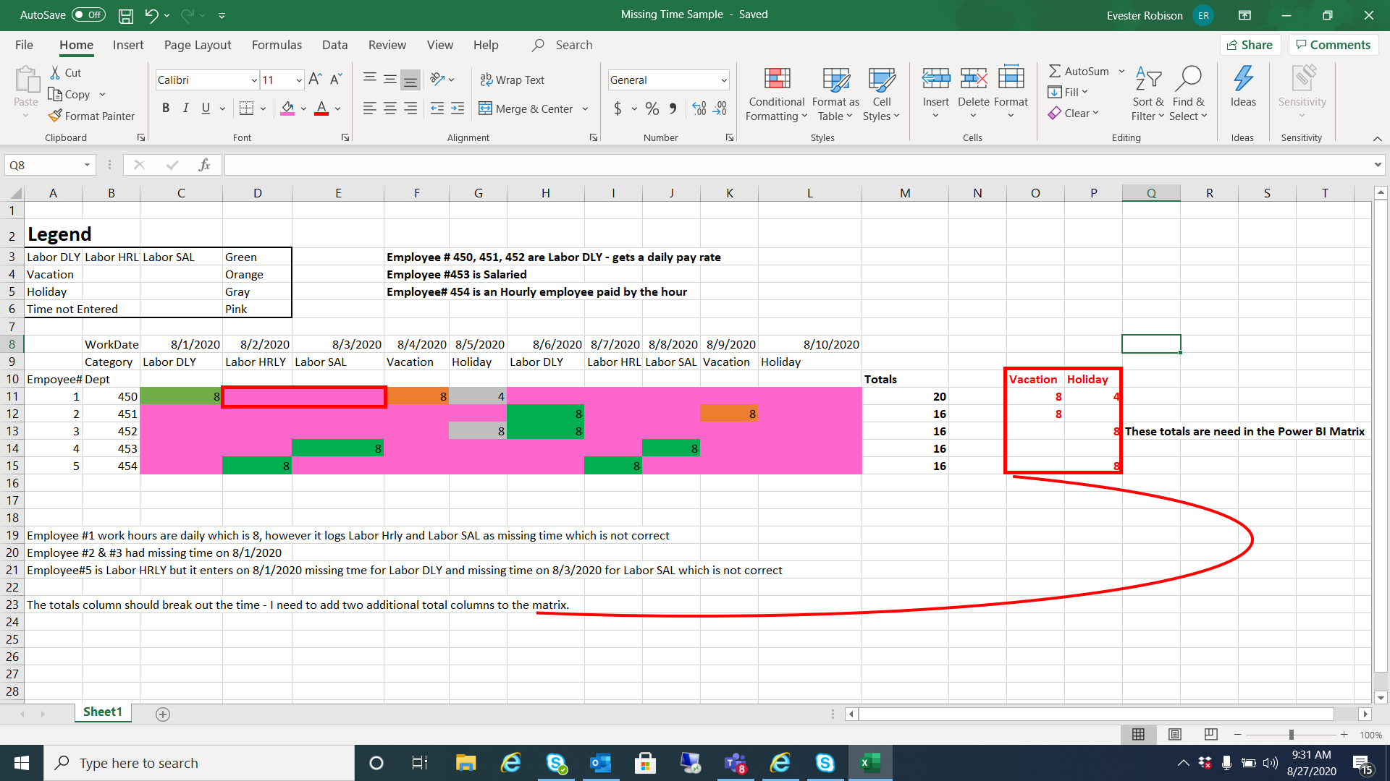Screen dimensions: 1390x781
Task: Click the Windows search box
Action: click(x=199, y=763)
